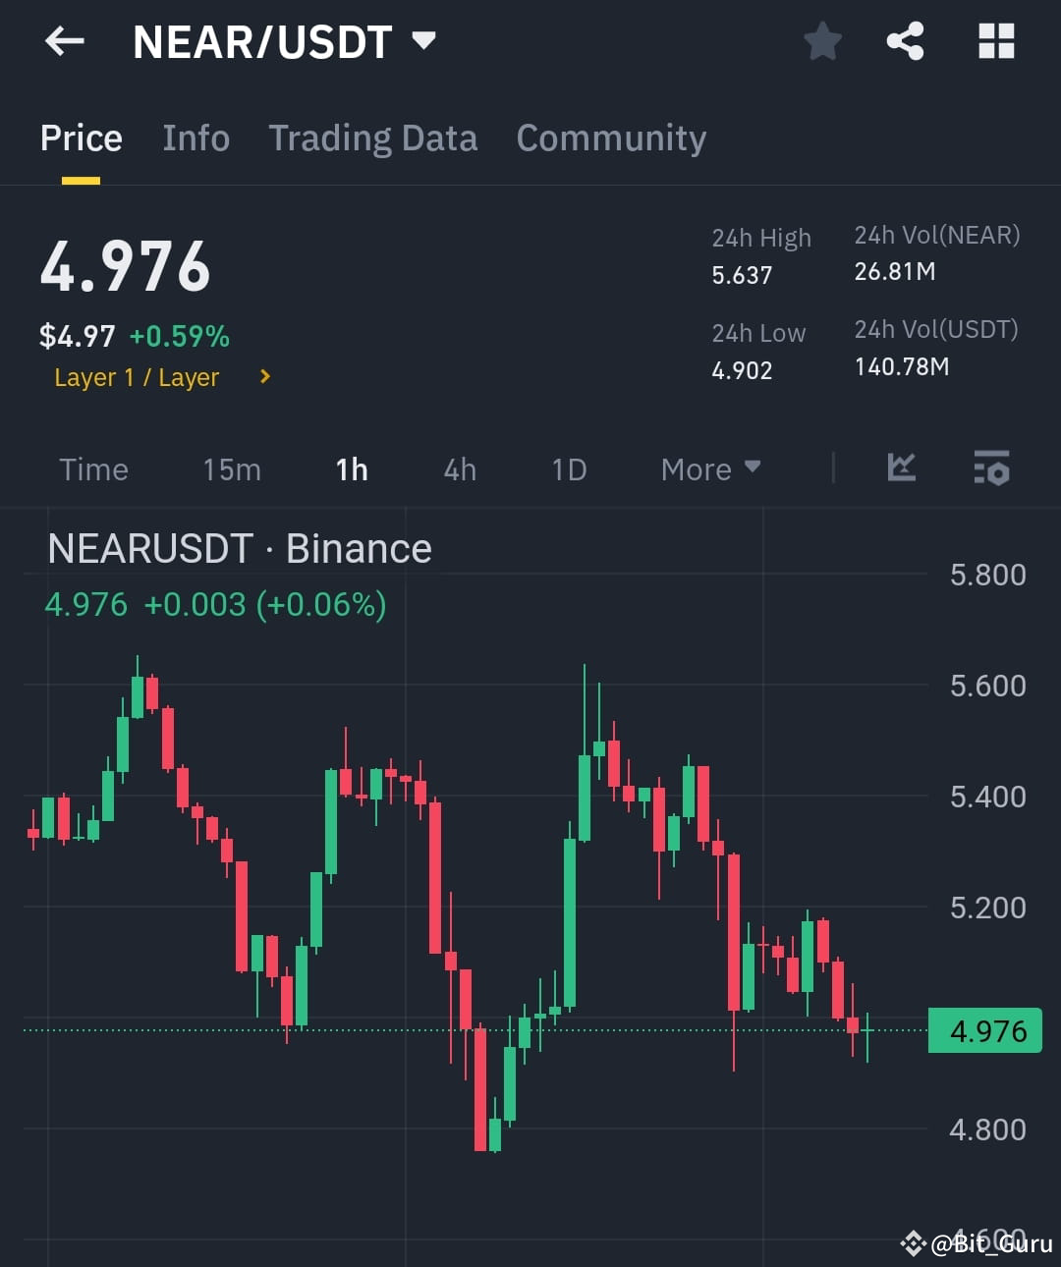Enable the 1D candle view
Image resolution: width=1061 pixels, height=1267 pixels.
click(568, 469)
